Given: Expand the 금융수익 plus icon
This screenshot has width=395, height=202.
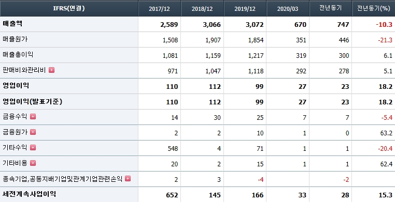Looking at the screenshot, I should point(33,116).
